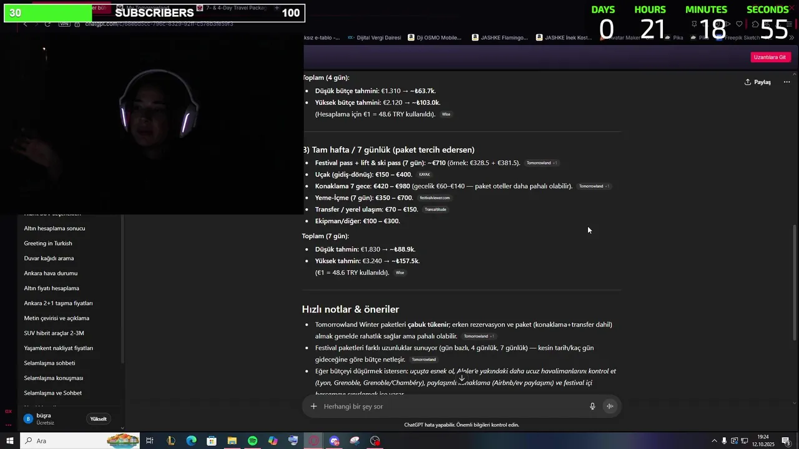The image size is (799, 449).
Task: Open Spotify from the taskbar
Action: click(252, 441)
